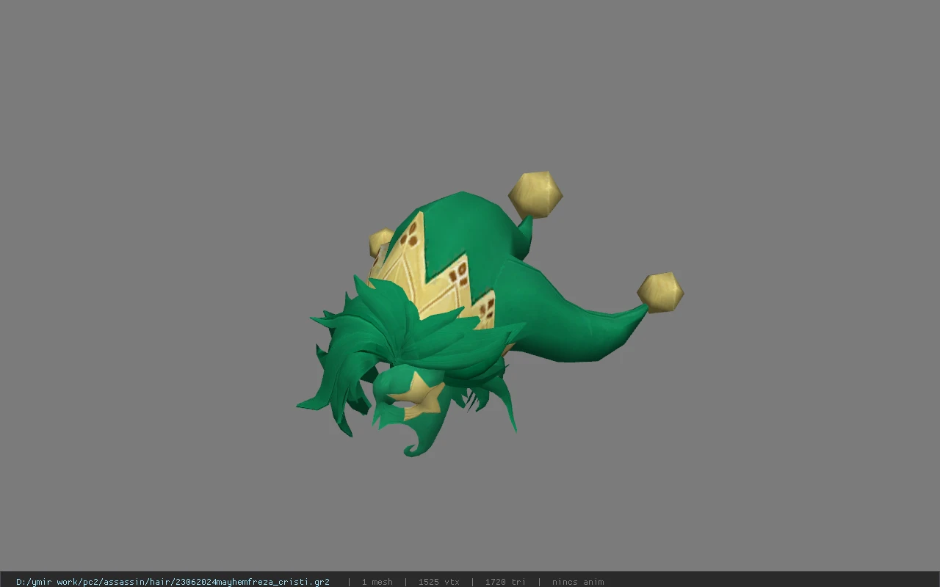Screen dimensions: 940x587
Task: Click the "1 mesh" status entry
Action: (377, 582)
